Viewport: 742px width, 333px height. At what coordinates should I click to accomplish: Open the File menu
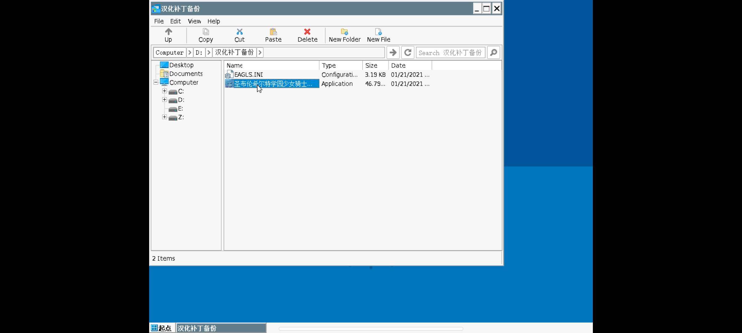pyautogui.click(x=159, y=21)
